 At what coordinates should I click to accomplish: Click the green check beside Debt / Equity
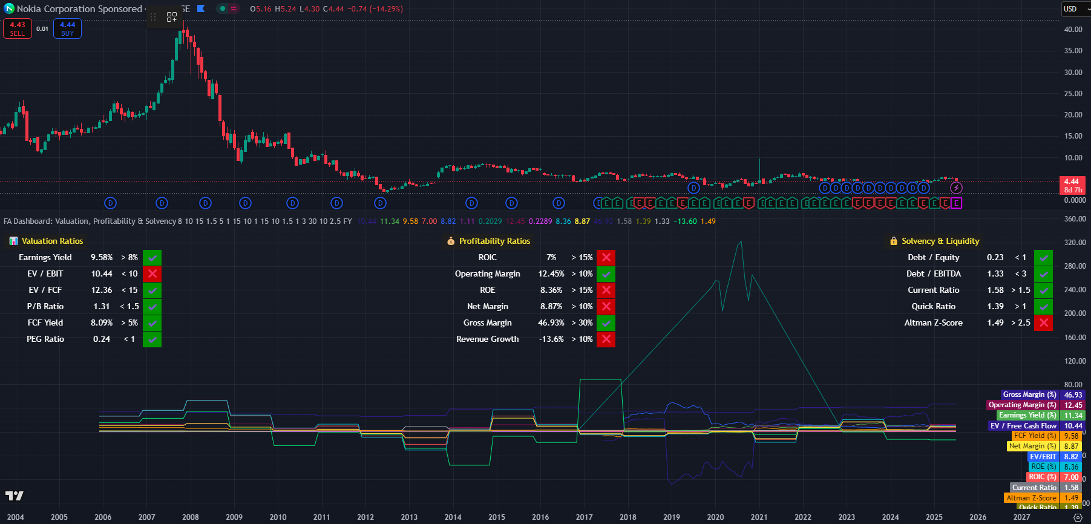pyautogui.click(x=1044, y=257)
